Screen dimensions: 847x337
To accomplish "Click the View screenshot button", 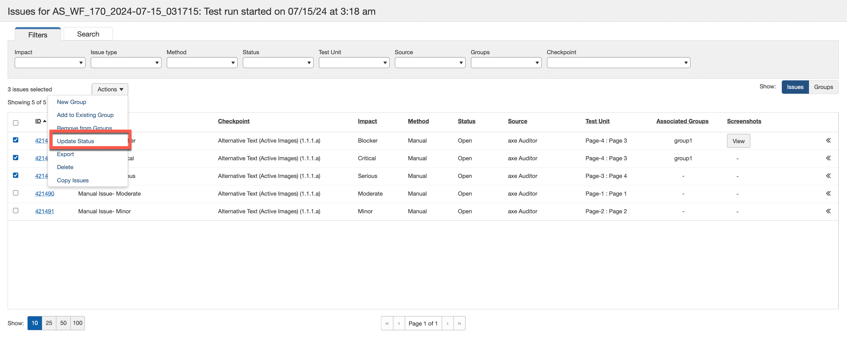I will (738, 141).
